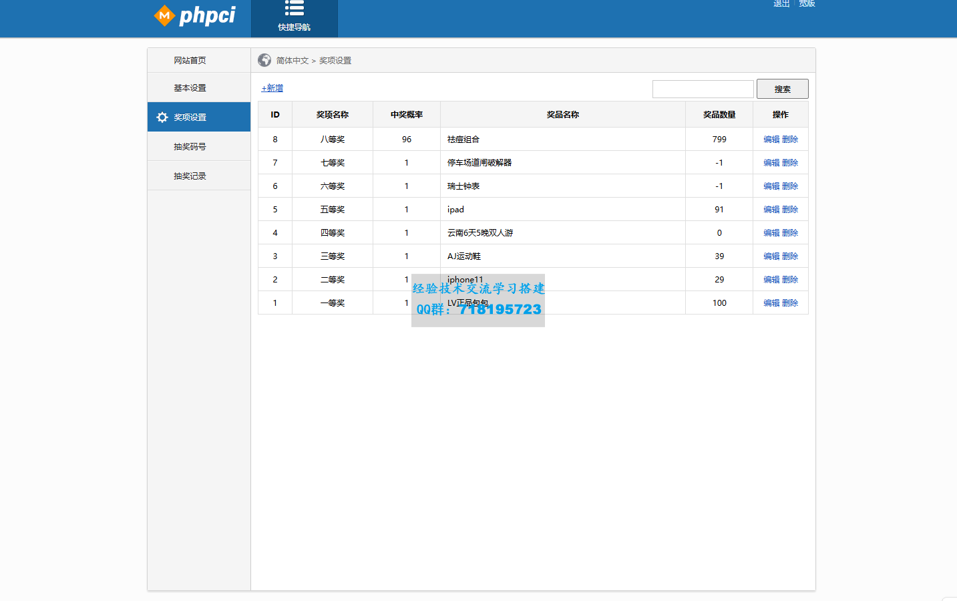Image resolution: width=957 pixels, height=601 pixels.
Task: Click the globe icon in the breadcrumb
Action: click(263, 60)
